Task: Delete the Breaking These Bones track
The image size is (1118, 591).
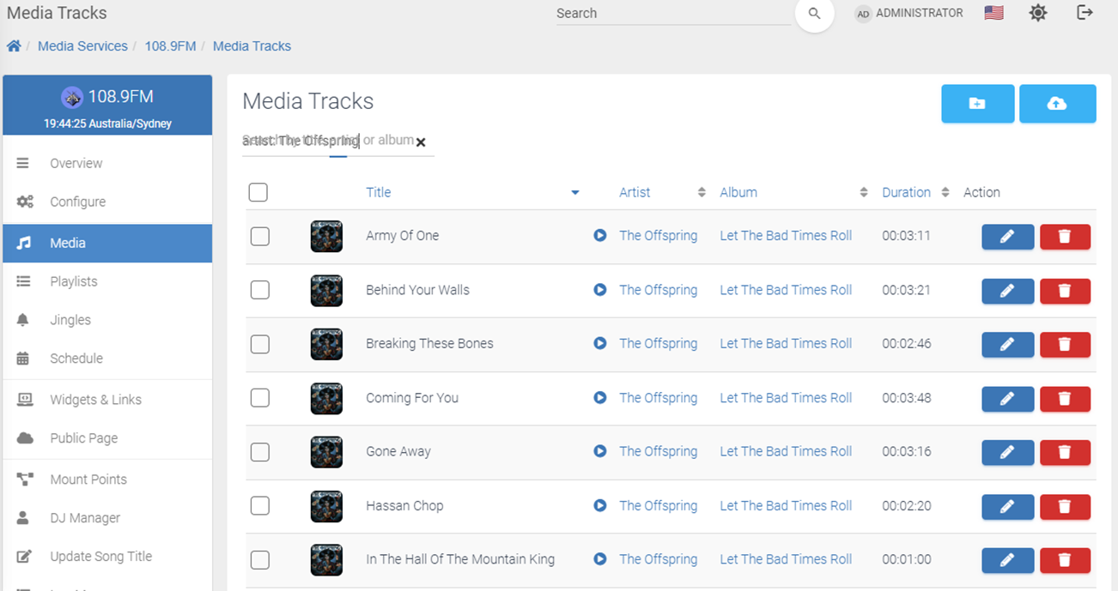Action: (1065, 345)
